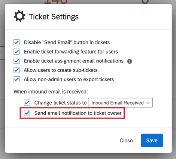The height and width of the screenshot is (159, 176).
Task: Click the info icon beside assignment notifications
Action: click(130, 61)
